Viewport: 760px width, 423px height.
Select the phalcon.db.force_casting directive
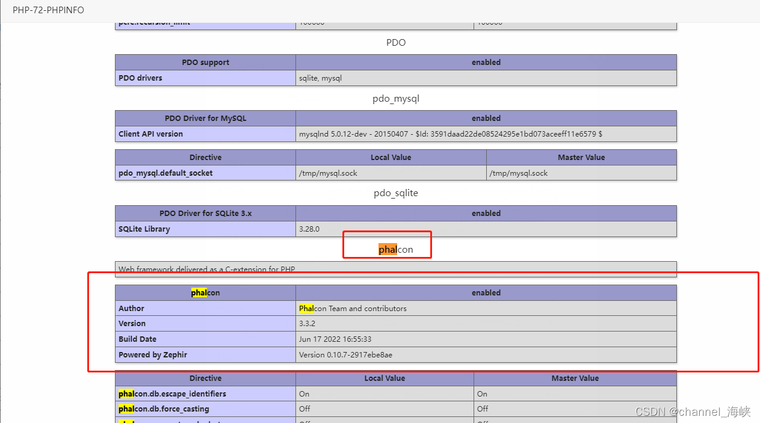click(164, 409)
